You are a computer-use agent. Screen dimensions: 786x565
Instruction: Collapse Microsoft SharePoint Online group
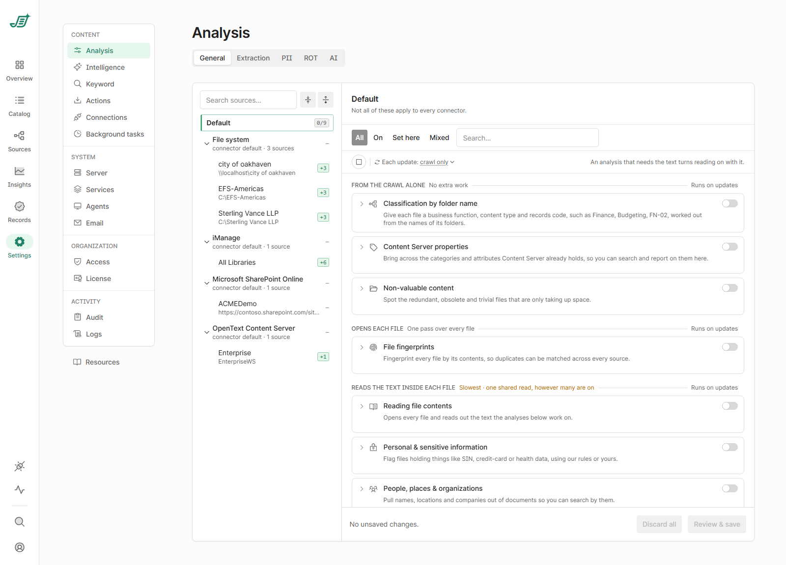pos(207,283)
